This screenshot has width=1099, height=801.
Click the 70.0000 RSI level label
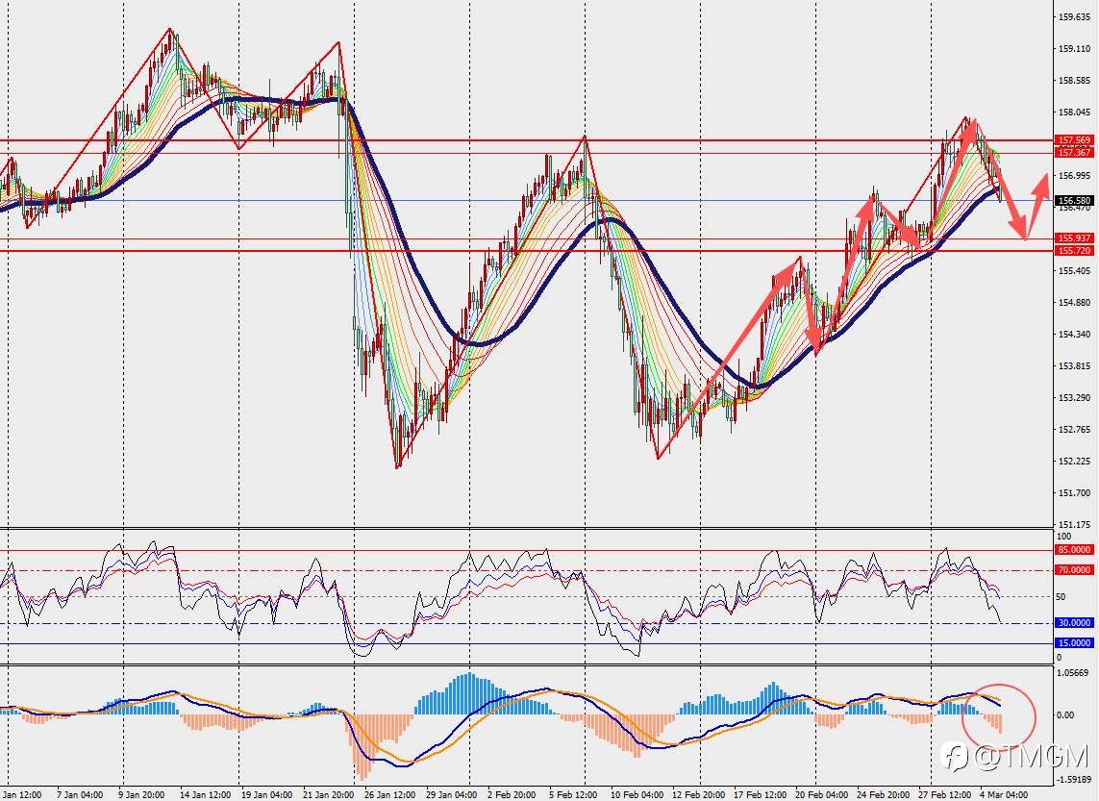pos(1074,570)
